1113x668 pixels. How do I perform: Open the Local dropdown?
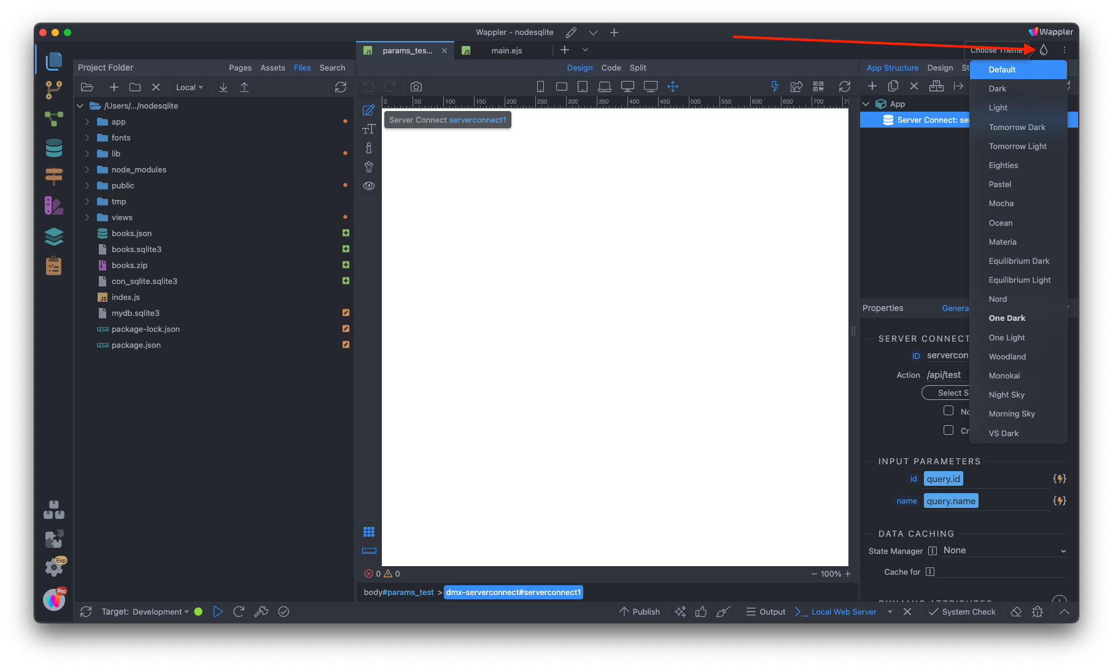pyautogui.click(x=189, y=87)
